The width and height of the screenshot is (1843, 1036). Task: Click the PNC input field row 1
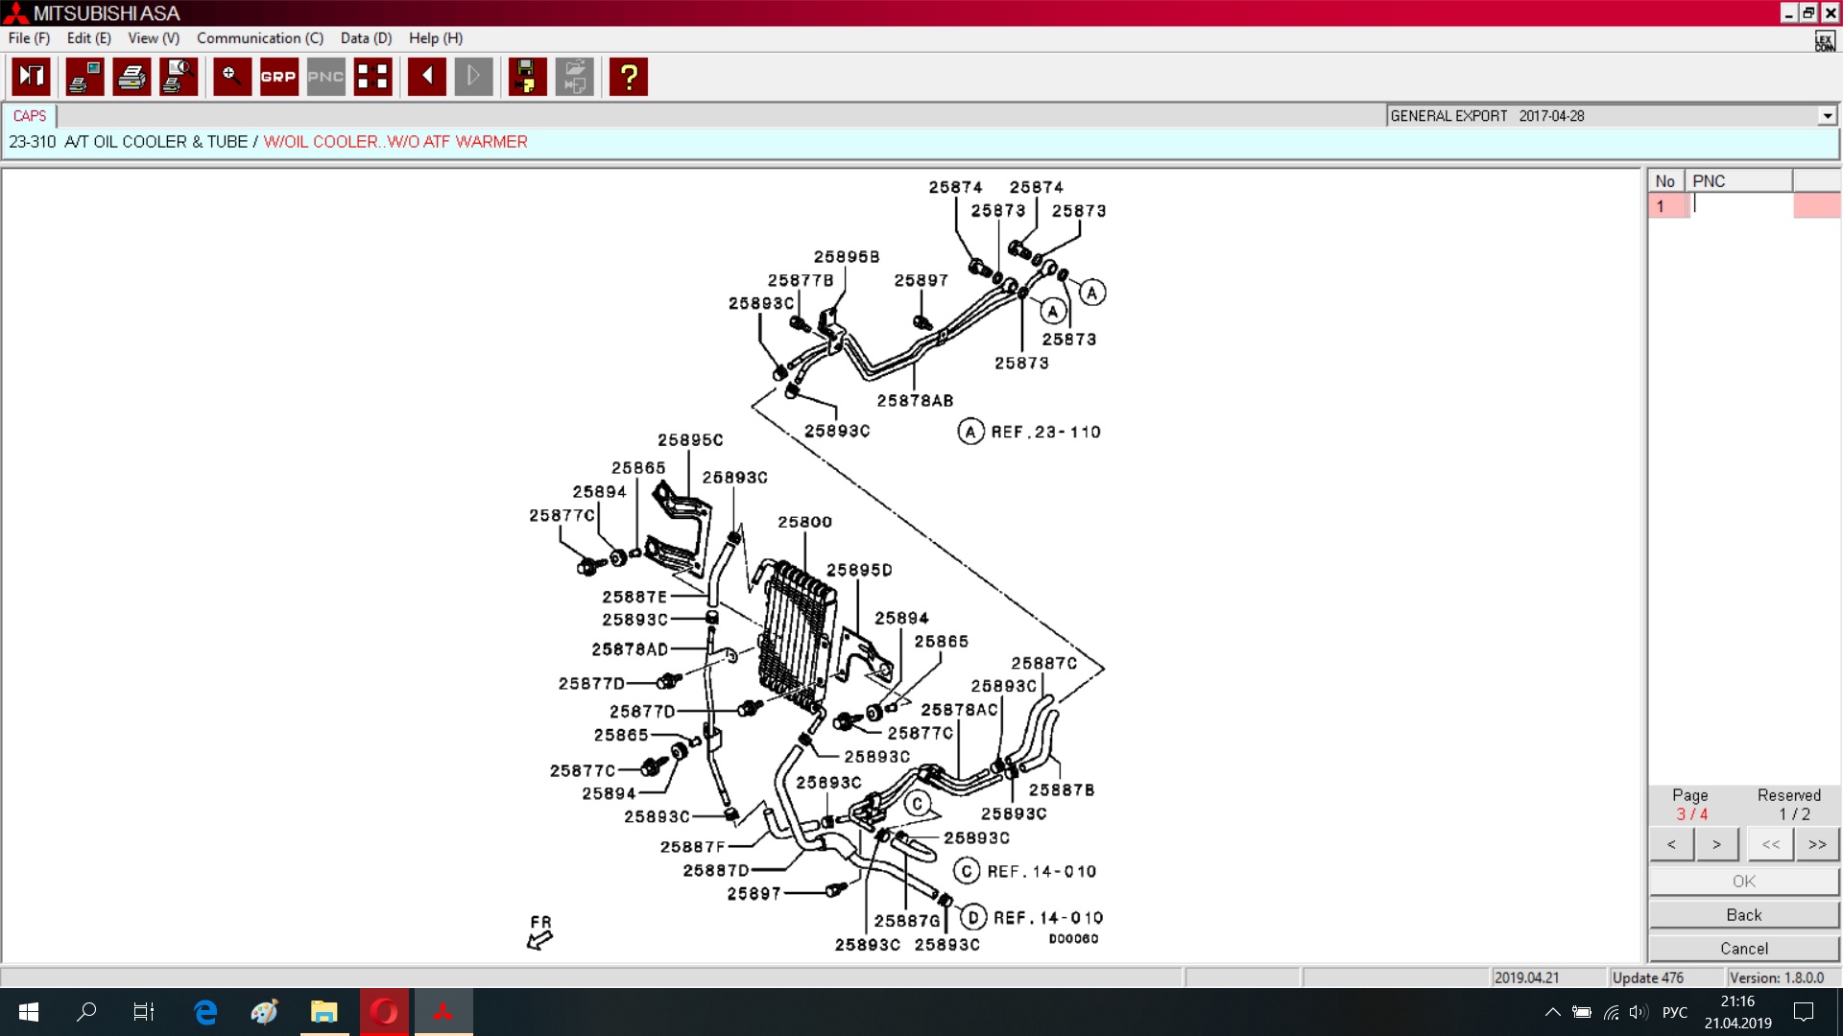1739,205
